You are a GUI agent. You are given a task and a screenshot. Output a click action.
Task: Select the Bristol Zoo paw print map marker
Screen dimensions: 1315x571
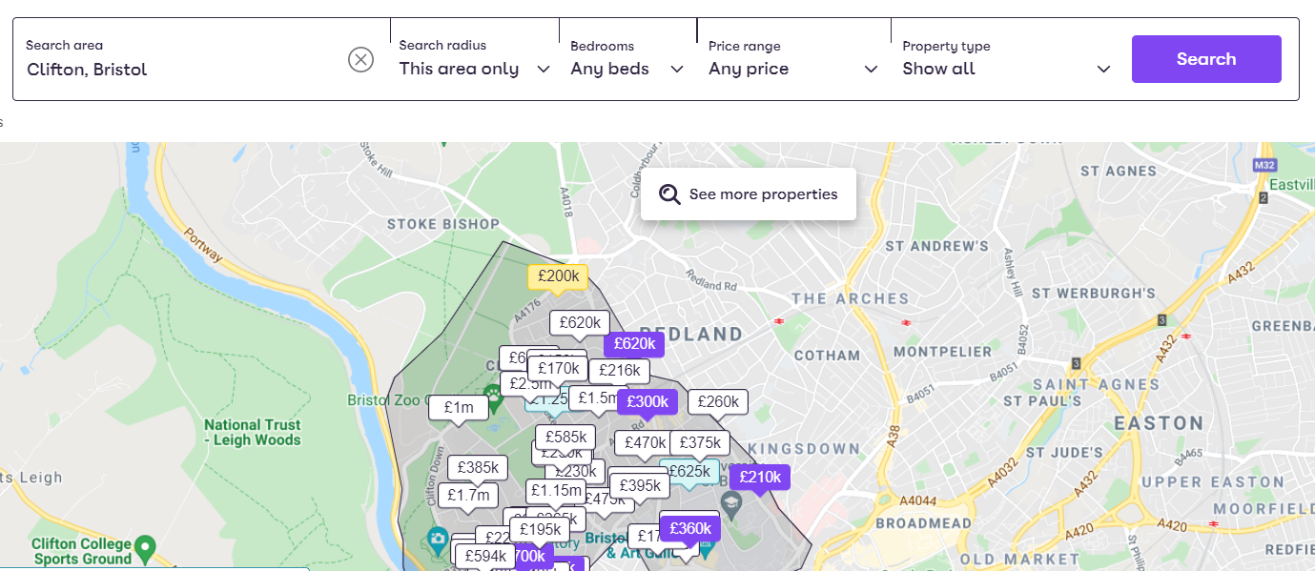coord(493,394)
